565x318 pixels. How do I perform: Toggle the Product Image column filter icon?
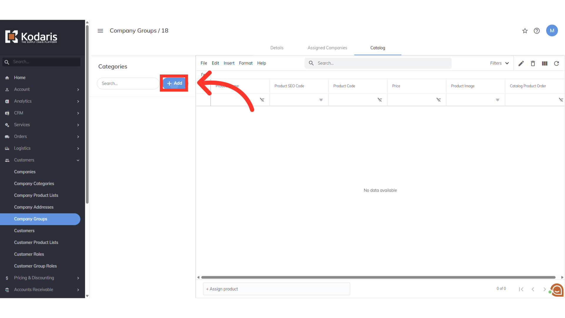(497, 100)
